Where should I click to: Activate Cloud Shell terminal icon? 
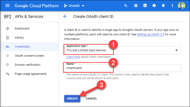pyautogui.click(x=145, y=6)
